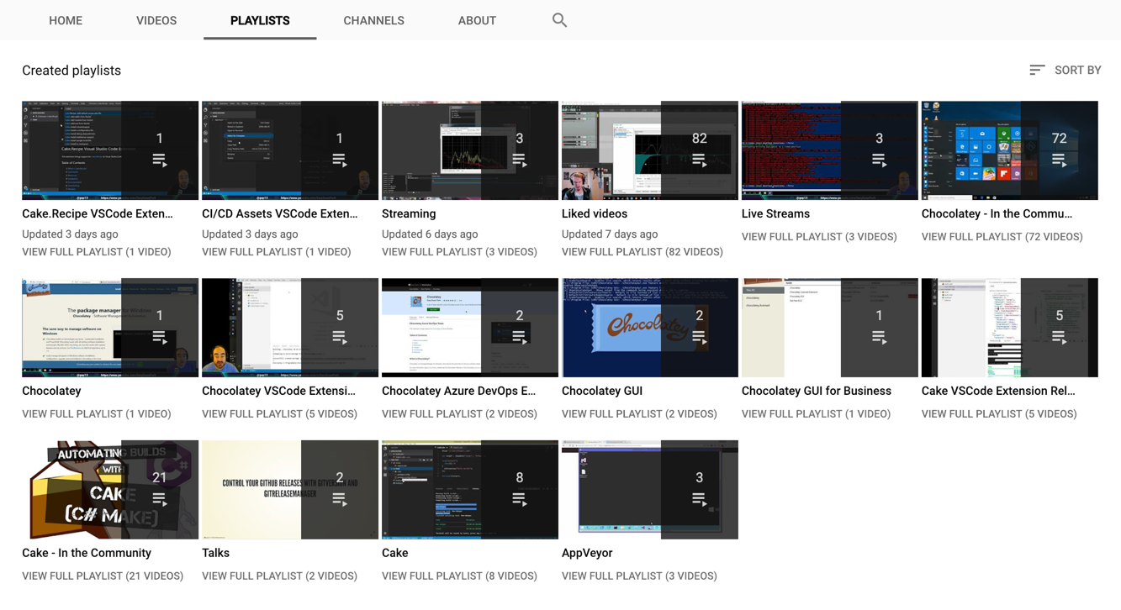Open the Sort By dropdown
The height and width of the screenshot is (610, 1121).
pyautogui.click(x=1065, y=71)
